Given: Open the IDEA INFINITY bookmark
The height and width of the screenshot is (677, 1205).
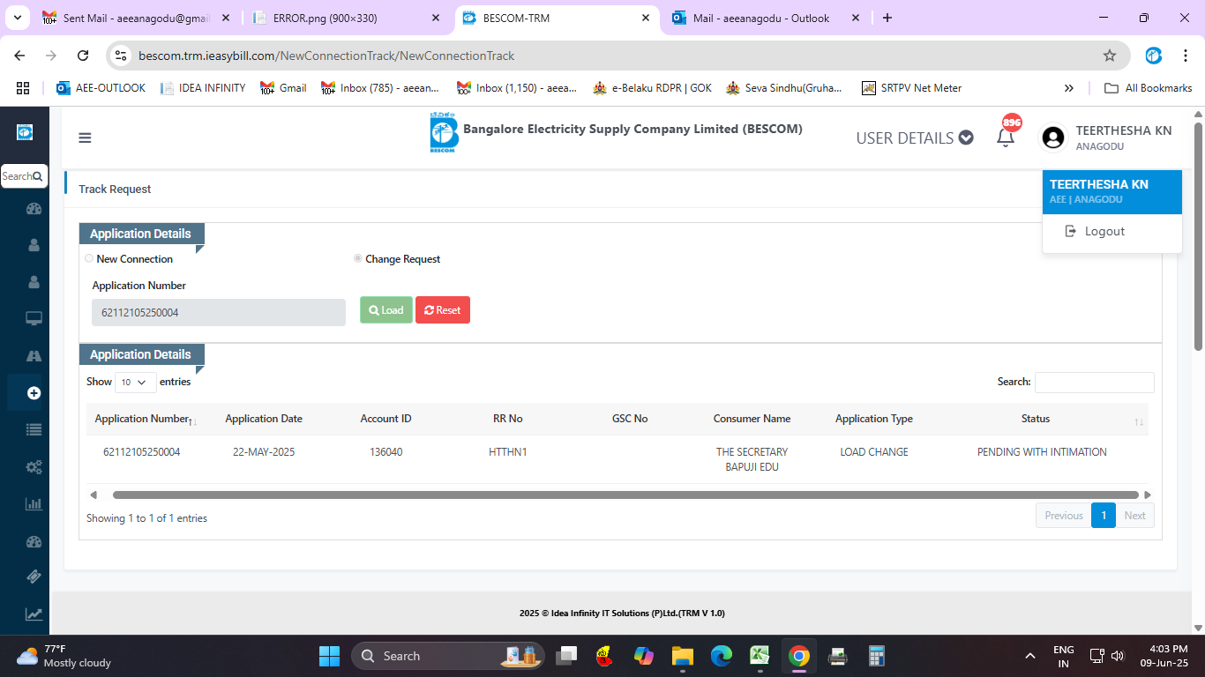Looking at the screenshot, I should click(203, 88).
